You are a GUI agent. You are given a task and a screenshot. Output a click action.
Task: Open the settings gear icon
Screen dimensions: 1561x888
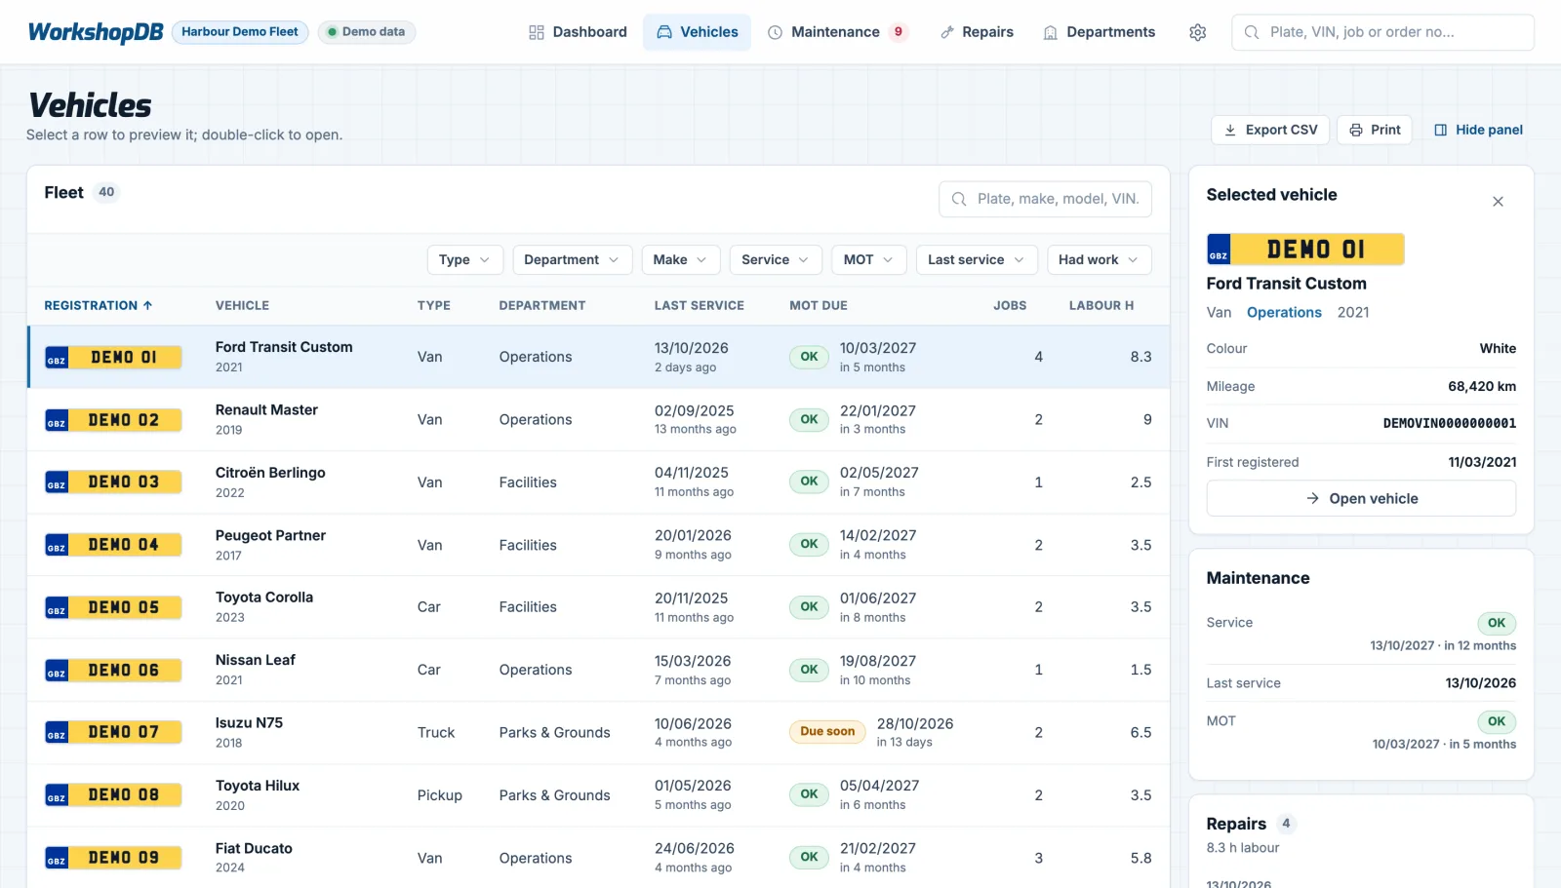[1197, 32]
